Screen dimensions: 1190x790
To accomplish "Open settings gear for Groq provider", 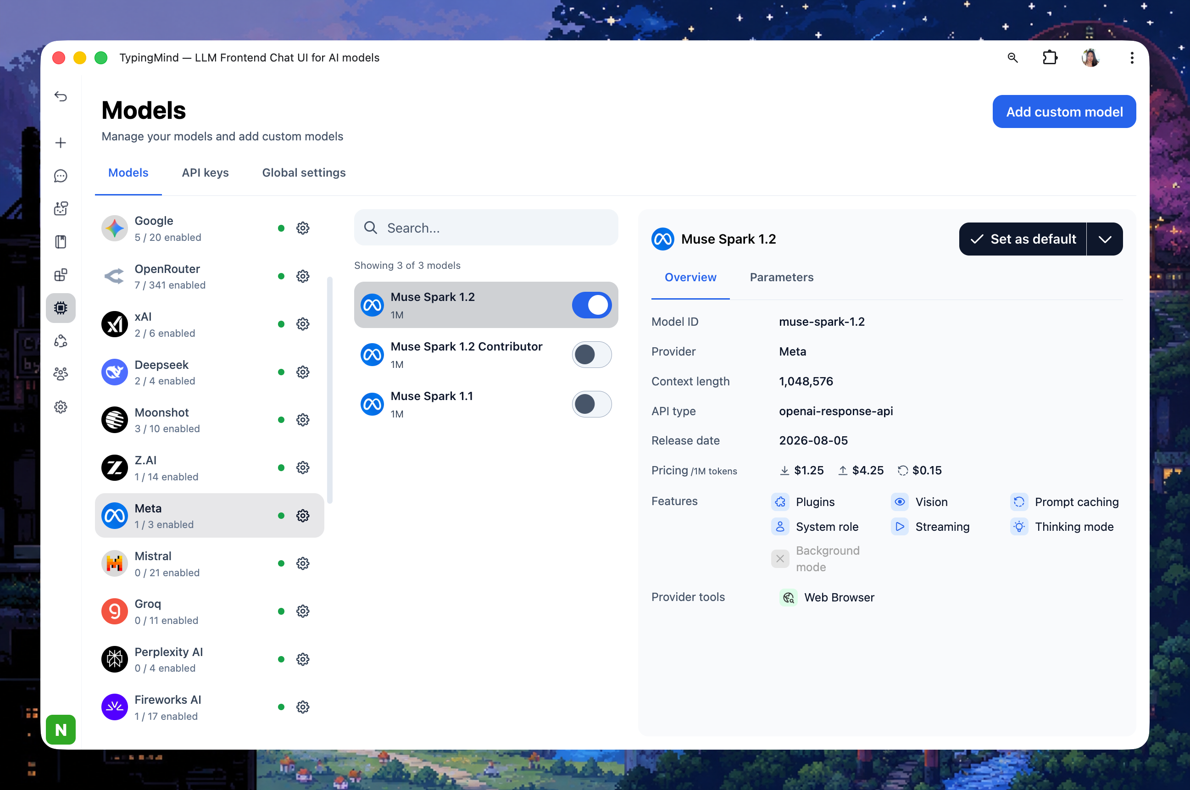I will 303,611.
